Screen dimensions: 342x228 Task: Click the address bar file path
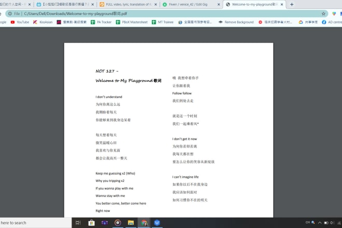click(76, 14)
